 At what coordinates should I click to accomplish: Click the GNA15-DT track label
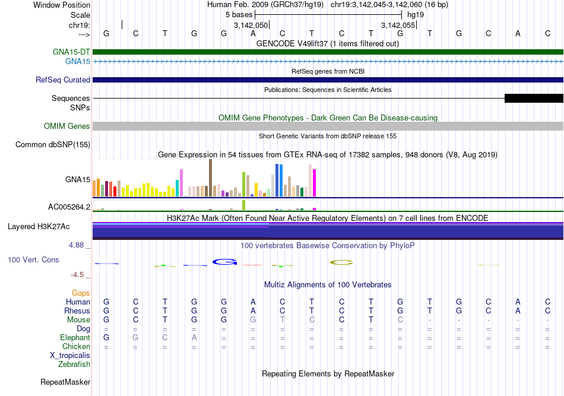(71, 52)
